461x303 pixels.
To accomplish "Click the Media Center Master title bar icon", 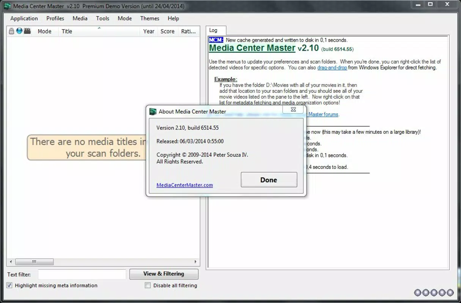I will pyautogui.click(x=8, y=6).
